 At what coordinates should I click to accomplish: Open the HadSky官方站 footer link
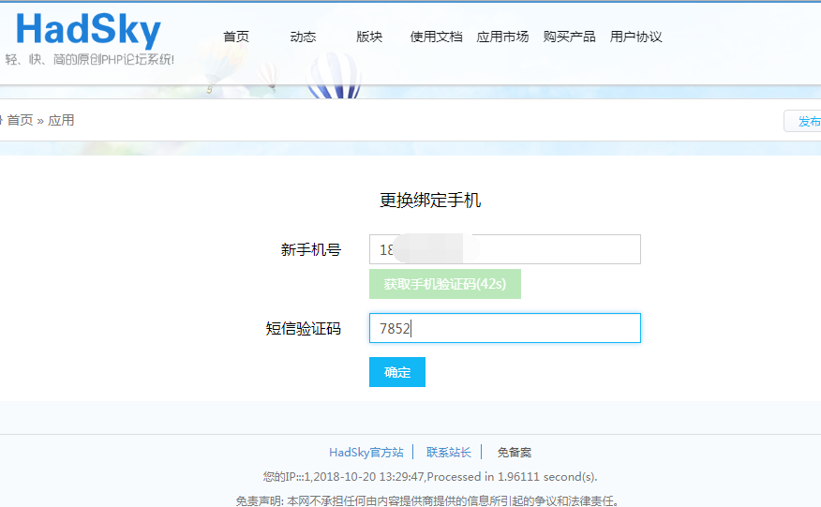tap(366, 453)
